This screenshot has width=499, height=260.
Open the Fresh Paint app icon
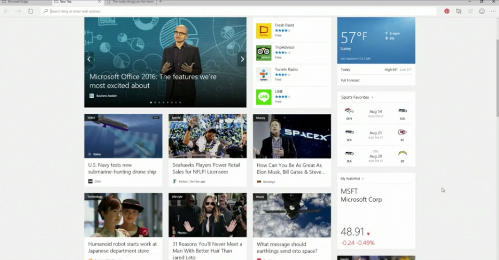(x=264, y=31)
